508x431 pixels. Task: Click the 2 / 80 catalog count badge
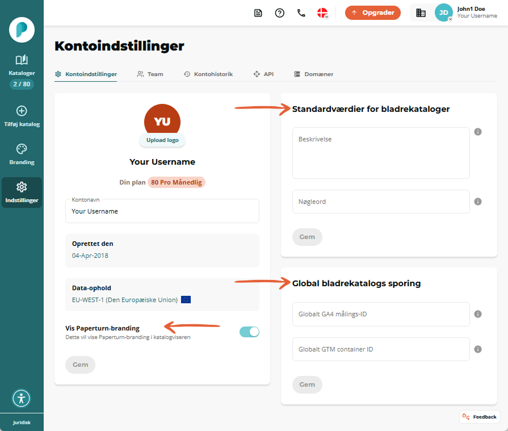(22, 84)
